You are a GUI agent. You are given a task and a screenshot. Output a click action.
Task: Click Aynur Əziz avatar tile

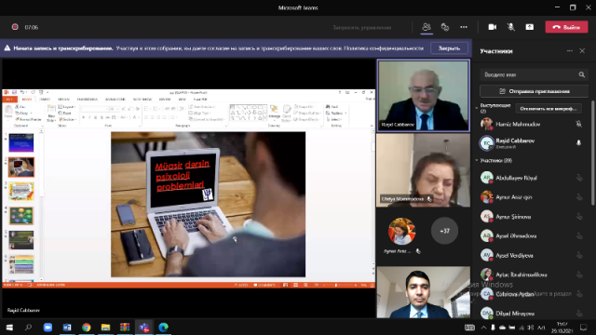coord(401,231)
